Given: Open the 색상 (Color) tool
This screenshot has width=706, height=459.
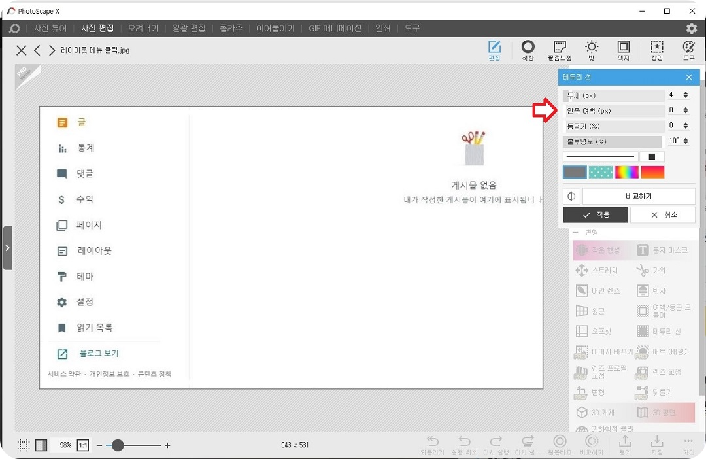Looking at the screenshot, I should 528,50.
